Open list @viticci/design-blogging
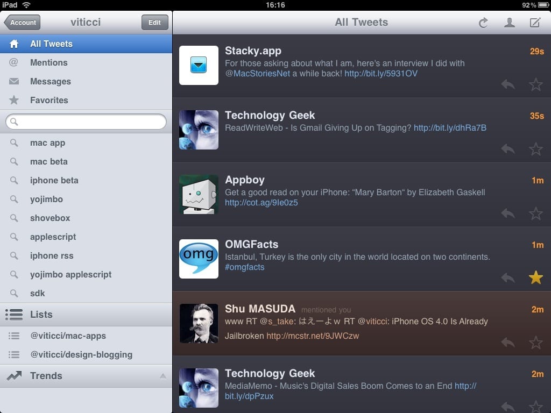Viewport: 551px width, 413px height. pyautogui.click(x=86, y=355)
